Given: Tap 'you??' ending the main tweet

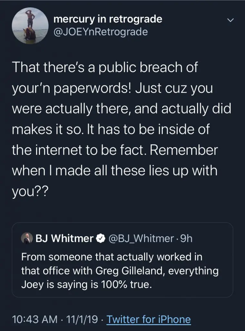Looking at the screenshot, I should point(30,191).
